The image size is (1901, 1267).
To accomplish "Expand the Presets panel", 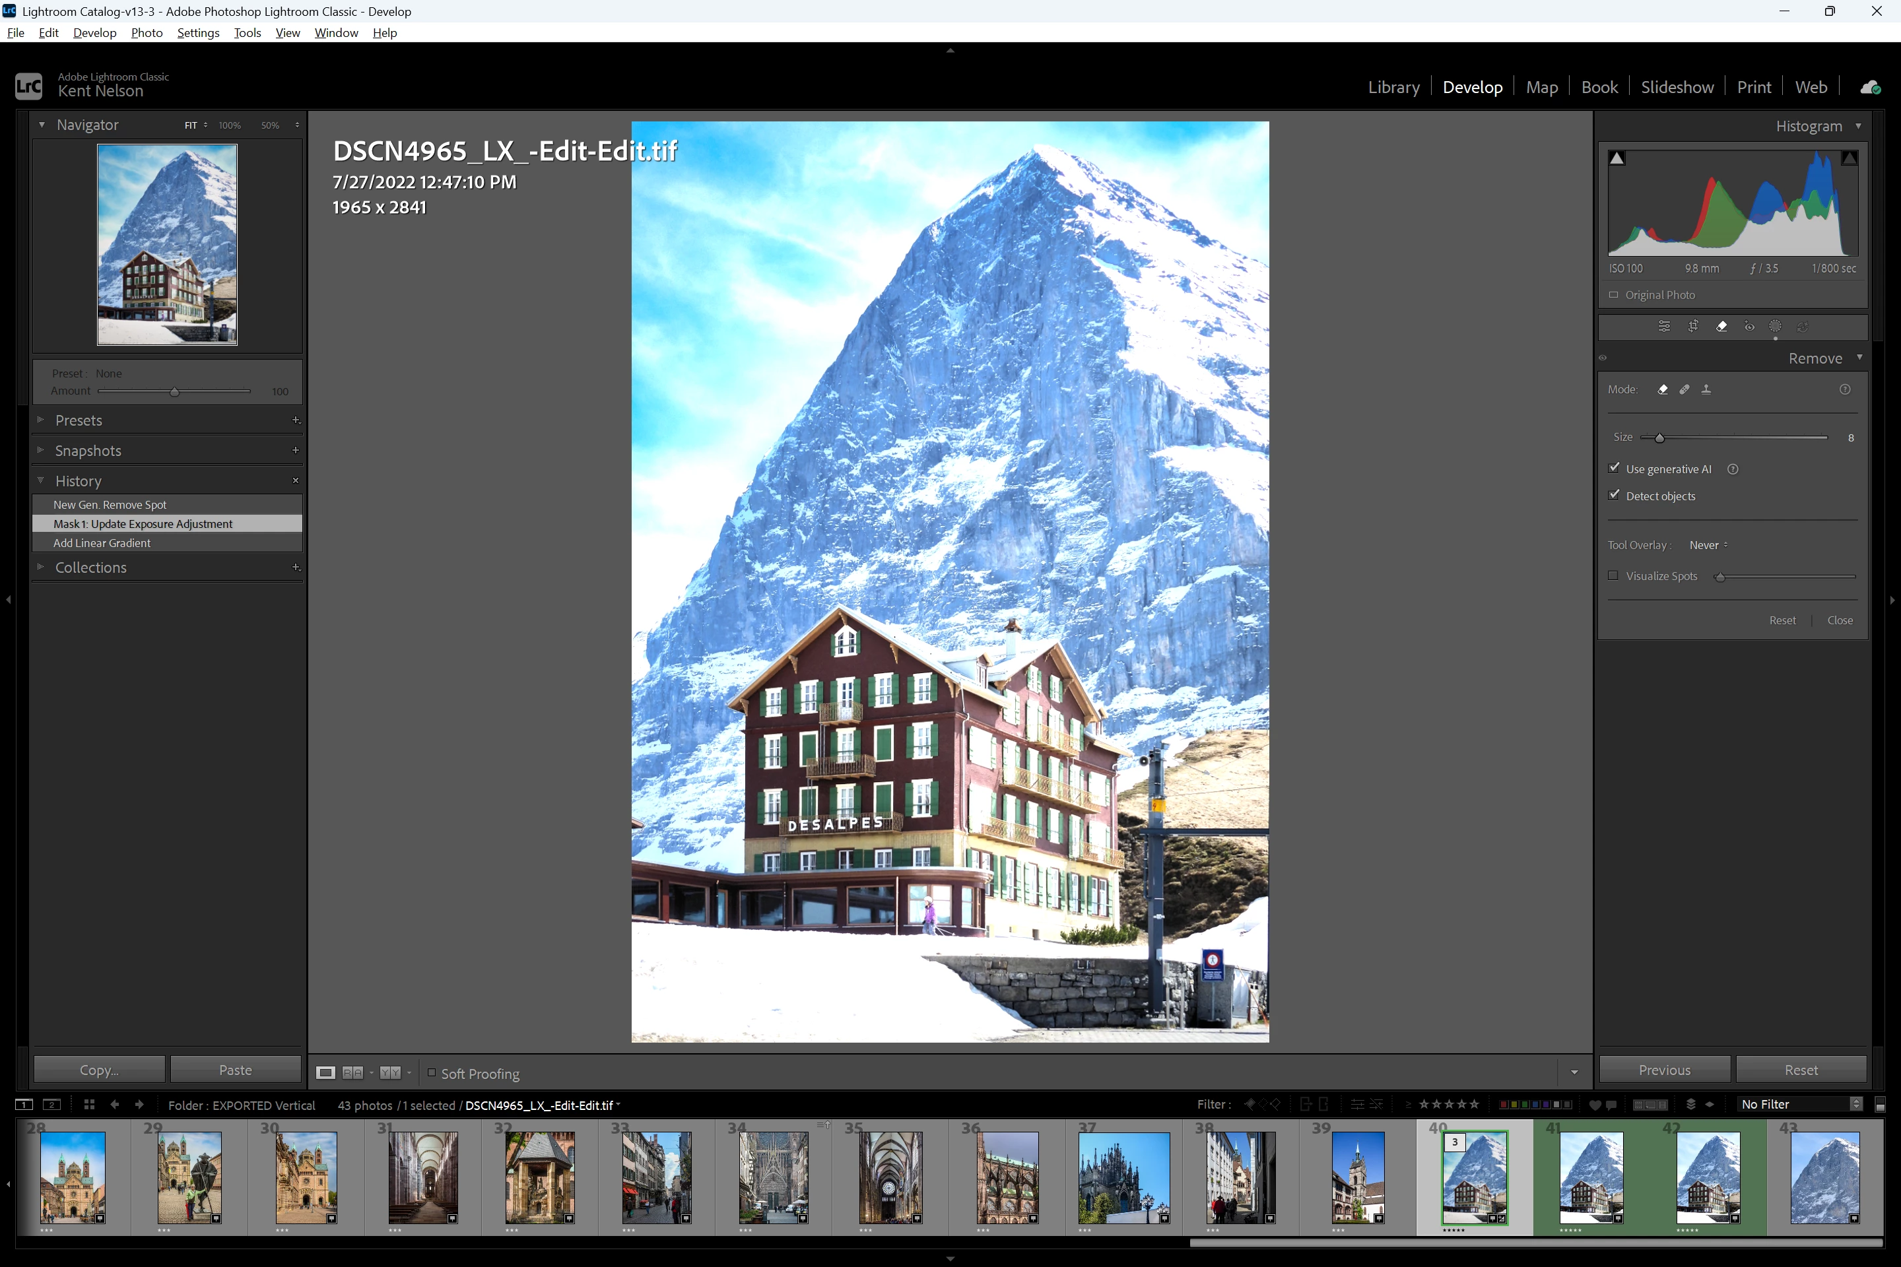I will pyautogui.click(x=79, y=420).
